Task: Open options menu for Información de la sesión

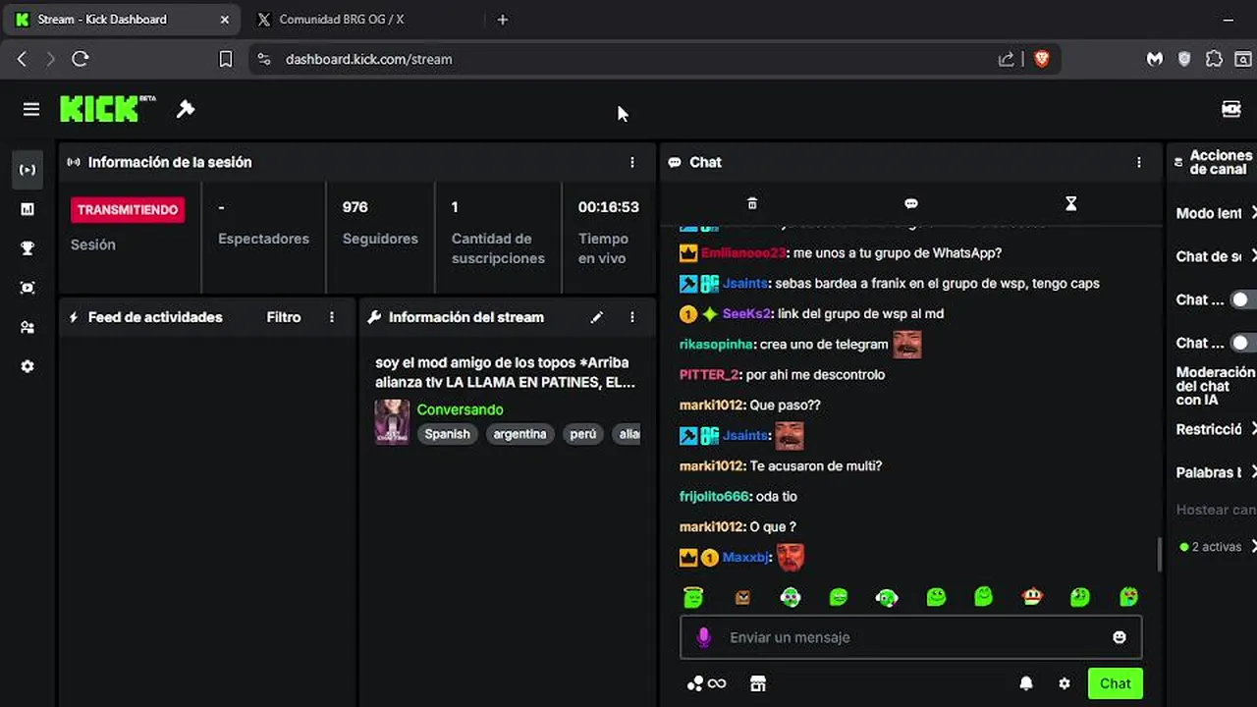Action: 632,162
